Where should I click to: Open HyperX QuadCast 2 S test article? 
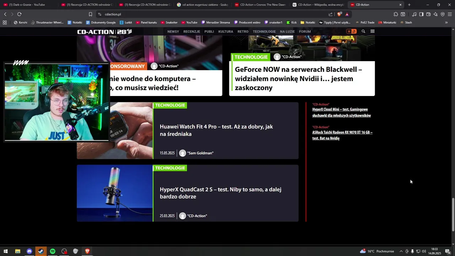(220, 193)
